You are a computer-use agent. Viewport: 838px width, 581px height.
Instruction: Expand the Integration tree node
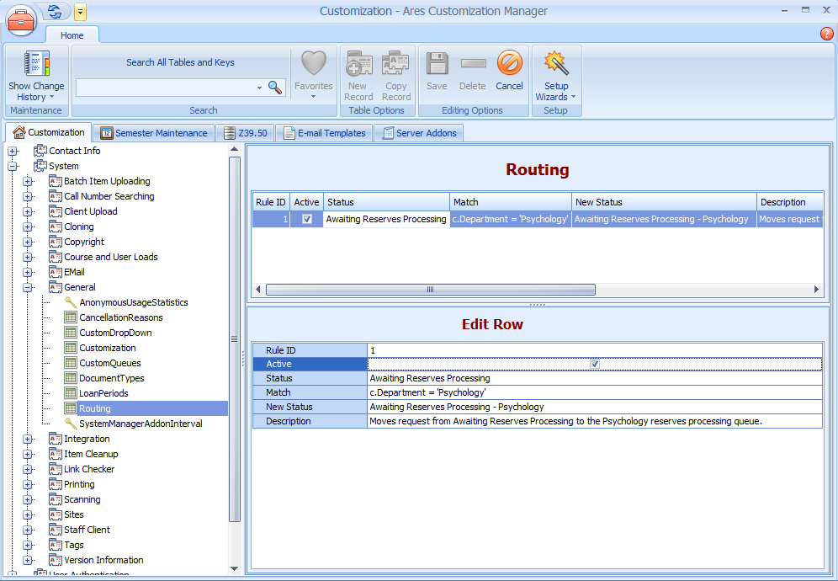click(x=28, y=439)
